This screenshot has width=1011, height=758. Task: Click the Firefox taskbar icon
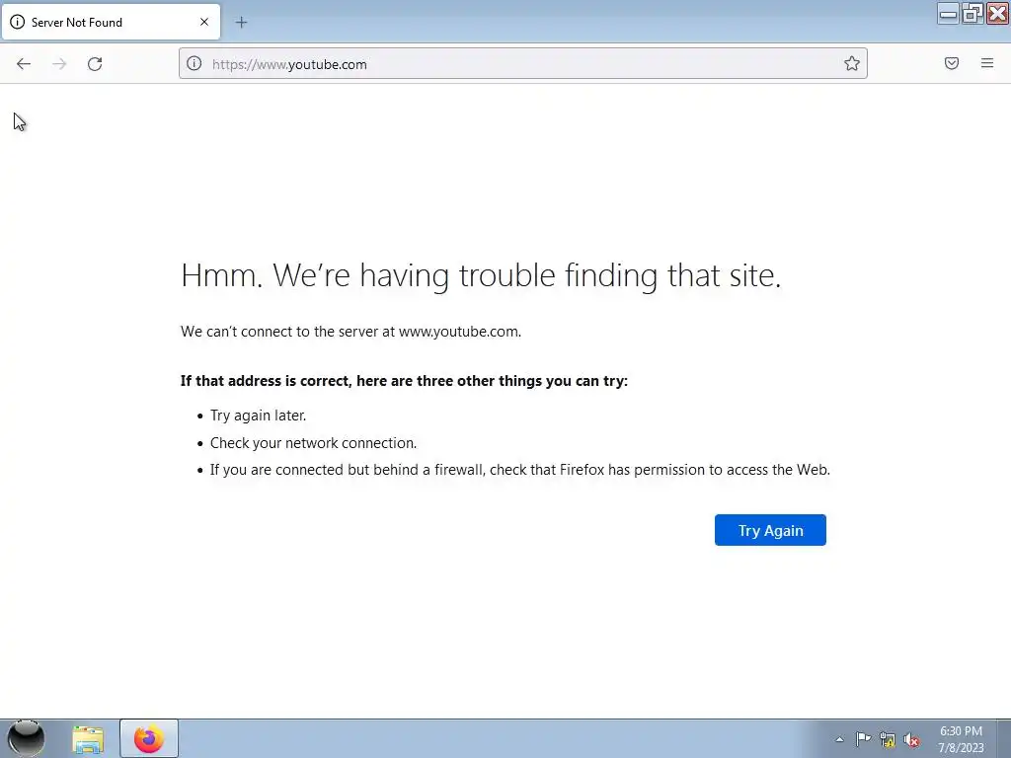coord(149,738)
